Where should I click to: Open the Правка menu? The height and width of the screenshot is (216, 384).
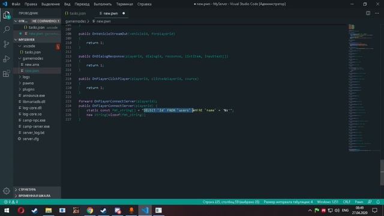[x=31, y=4]
